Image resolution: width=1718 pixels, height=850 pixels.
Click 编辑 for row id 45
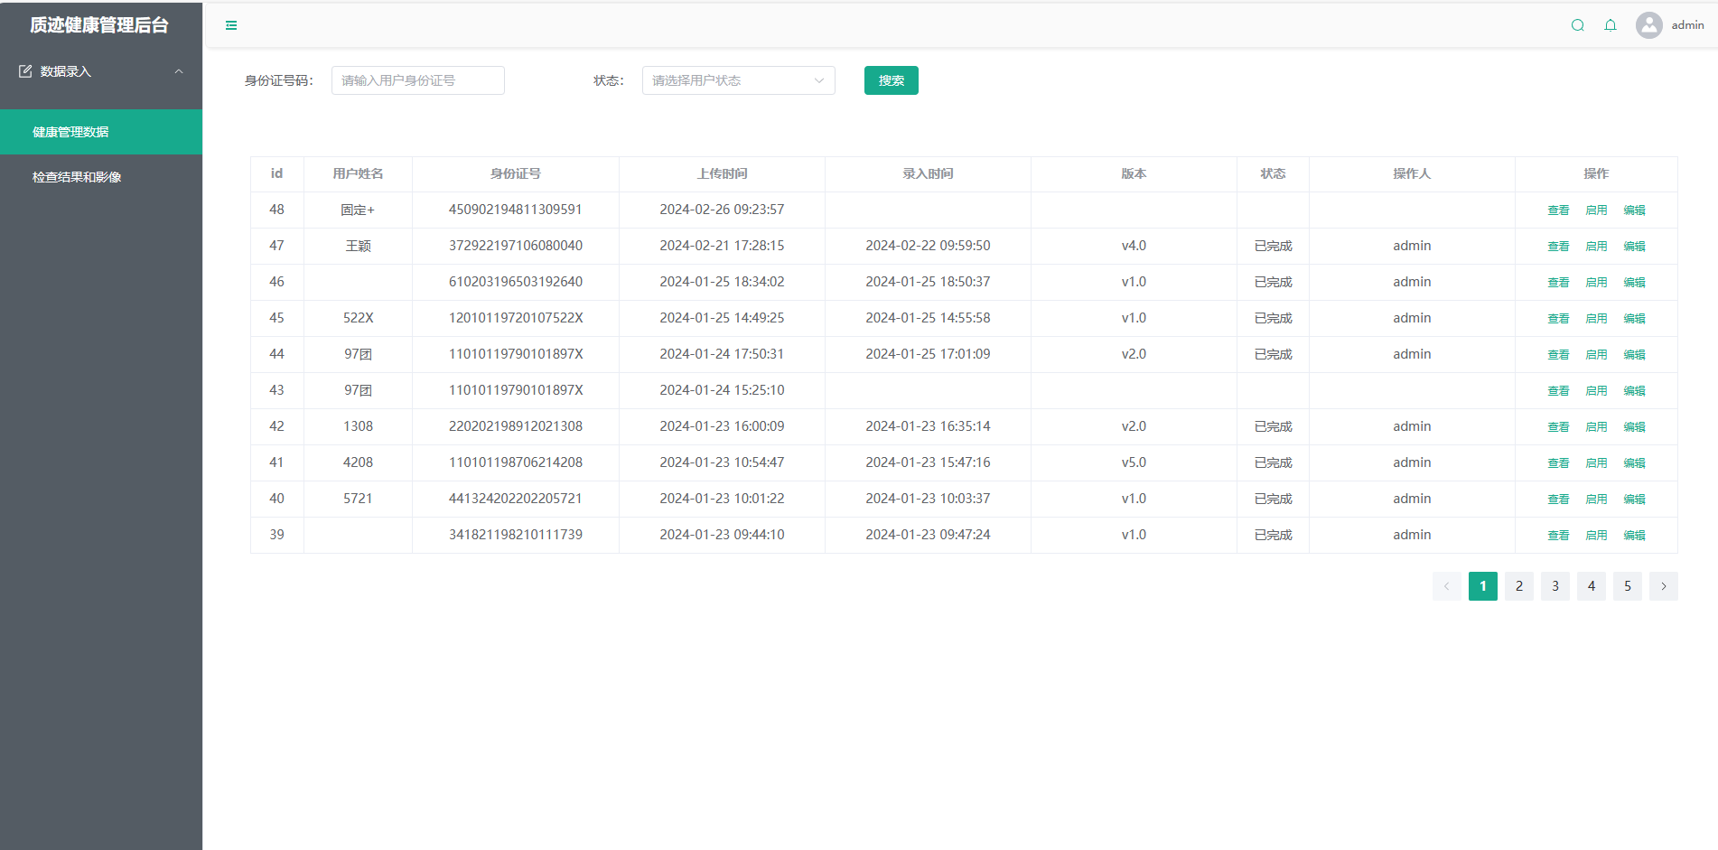click(1634, 319)
